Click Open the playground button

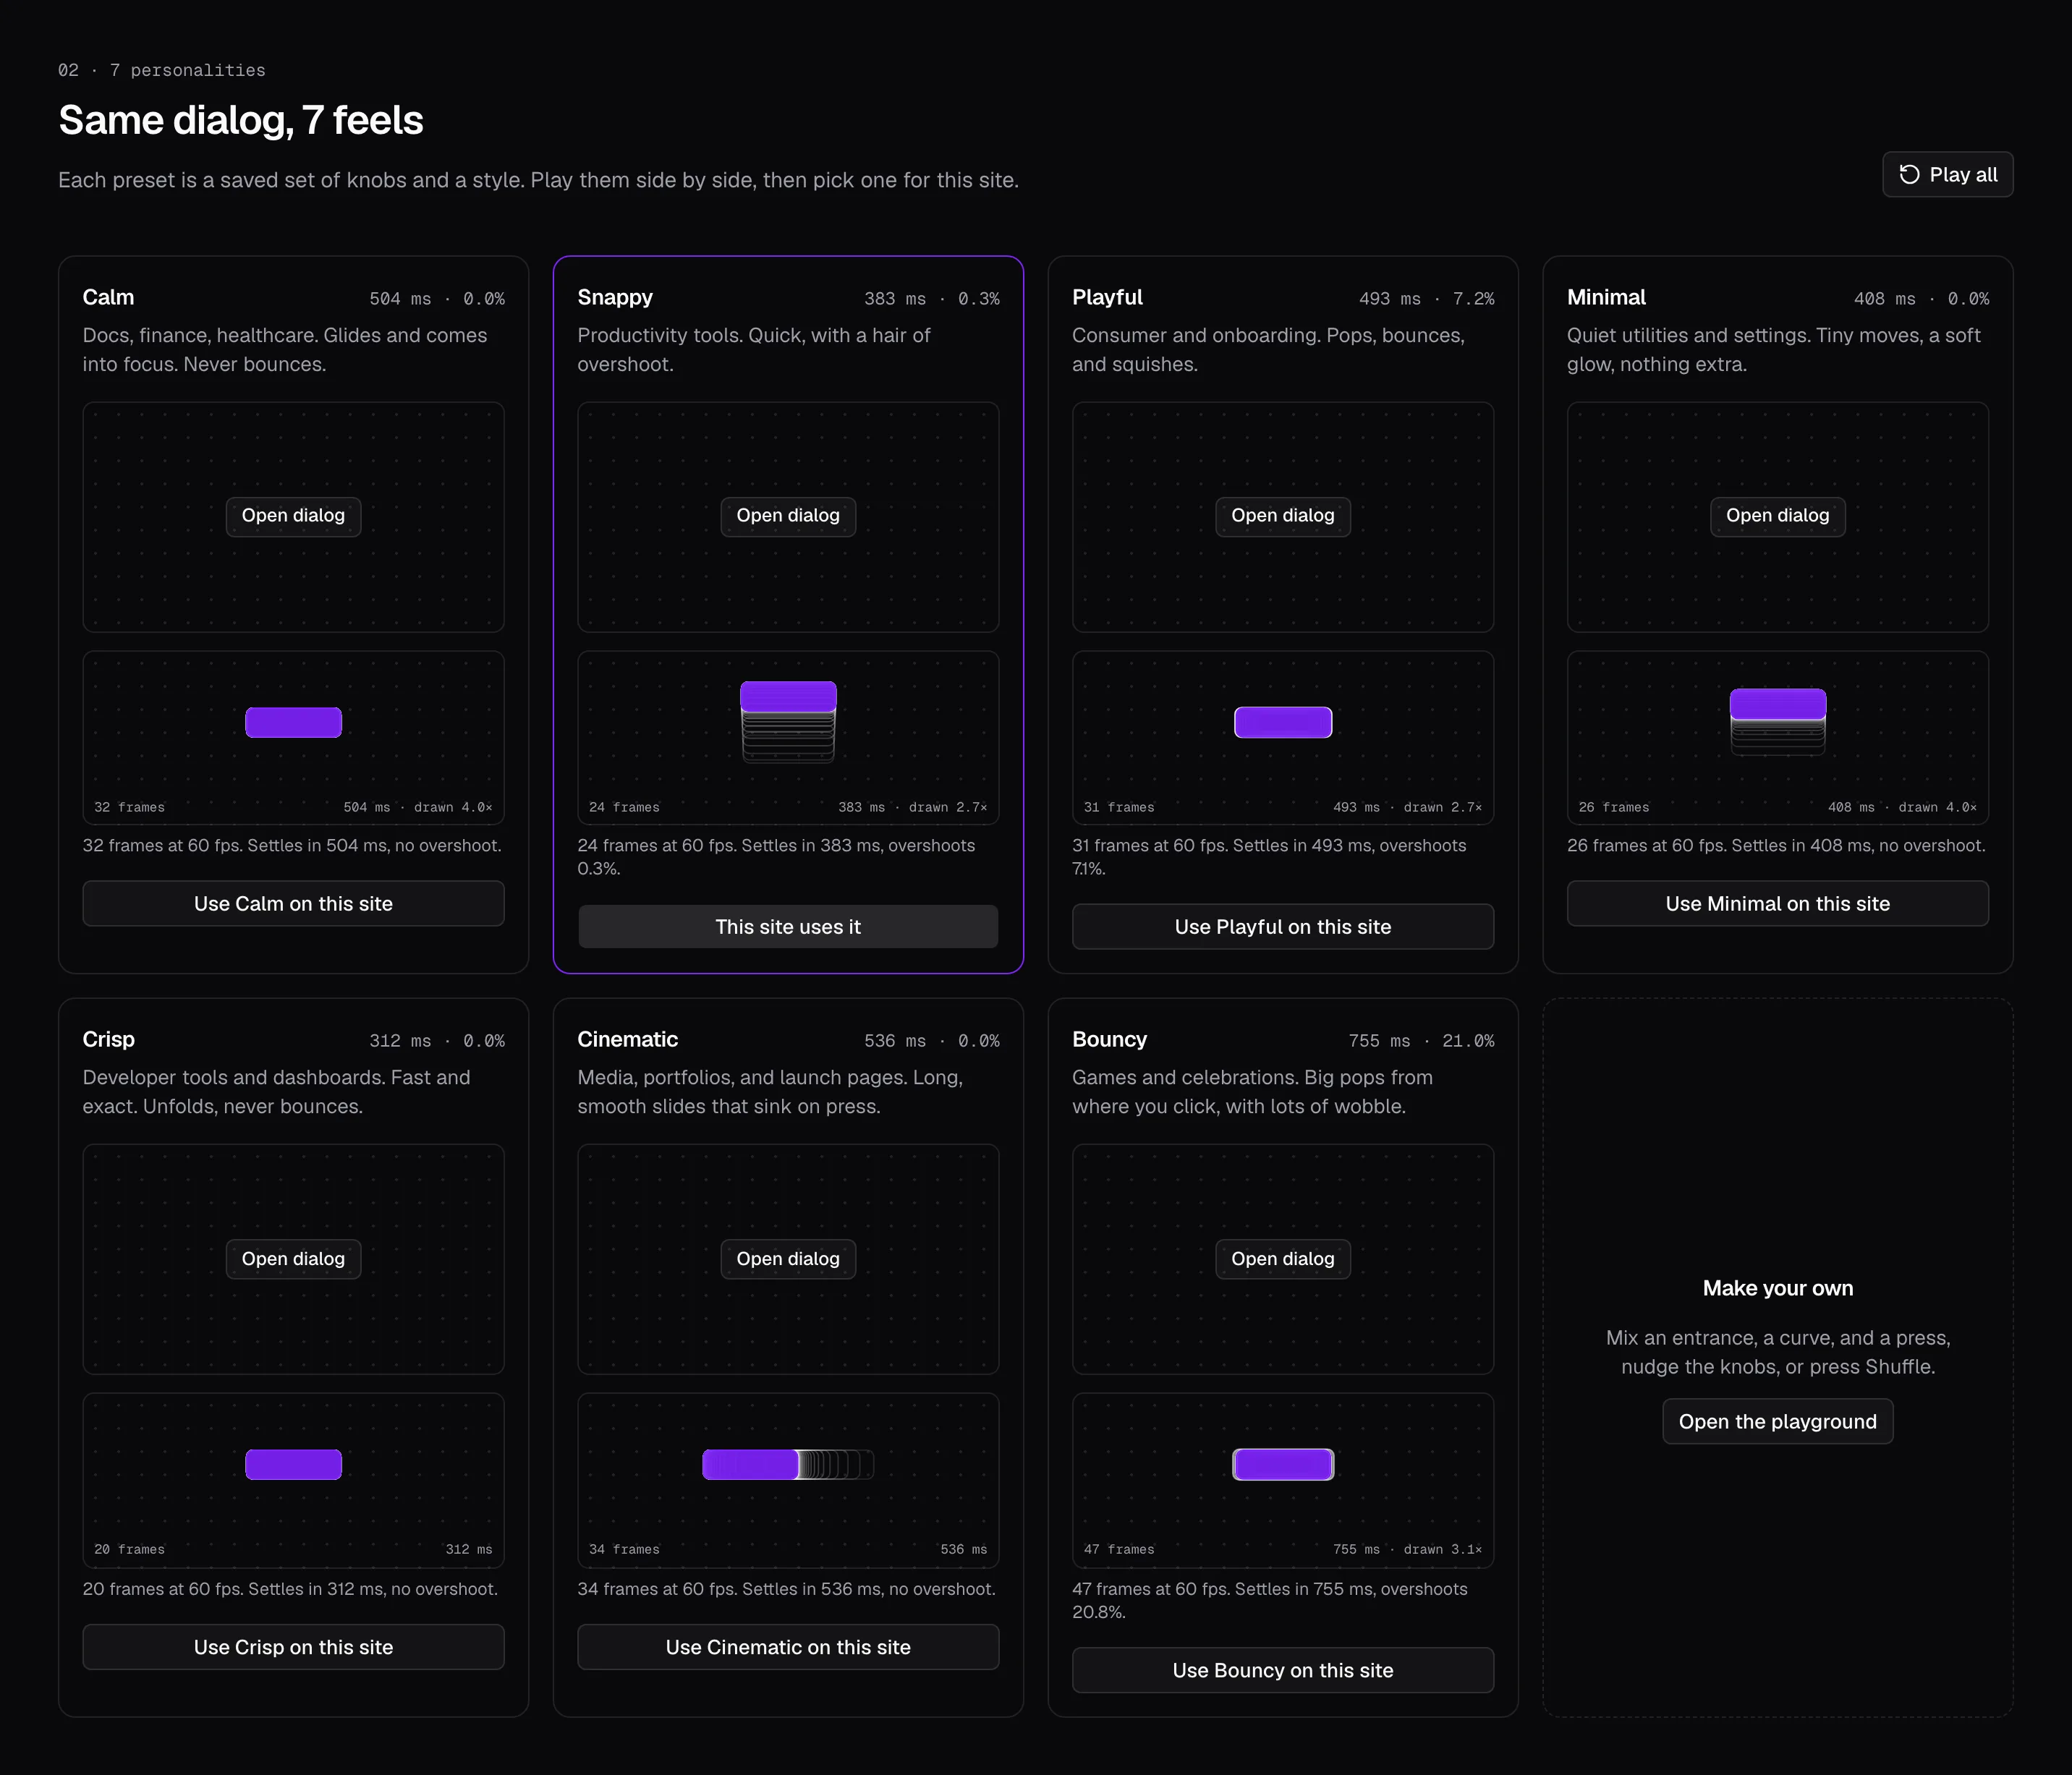point(1778,1422)
